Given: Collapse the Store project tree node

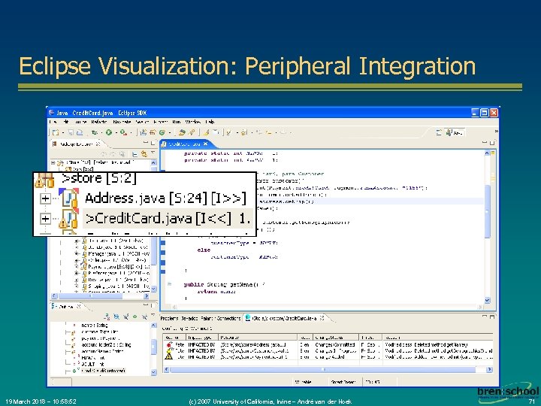Looking at the screenshot, I should point(53,162).
